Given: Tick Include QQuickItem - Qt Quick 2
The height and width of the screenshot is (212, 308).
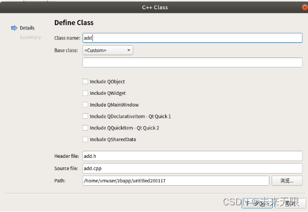Looking at the screenshot, I should [x=85, y=128].
